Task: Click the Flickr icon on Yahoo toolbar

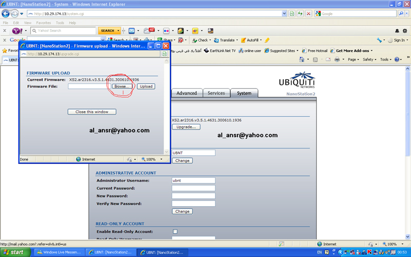Action: pos(166,31)
